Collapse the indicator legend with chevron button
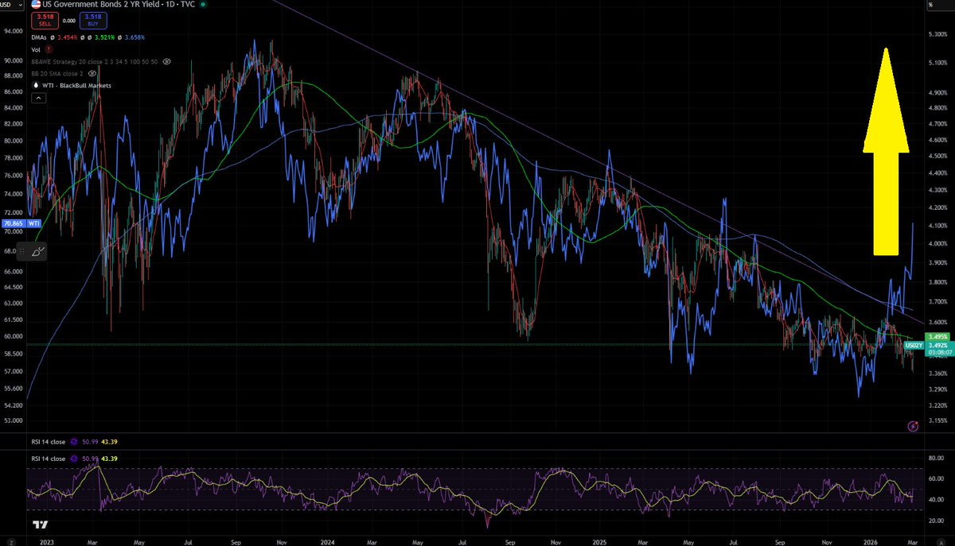Image resolution: width=955 pixels, height=546 pixels. (x=38, y=98)
